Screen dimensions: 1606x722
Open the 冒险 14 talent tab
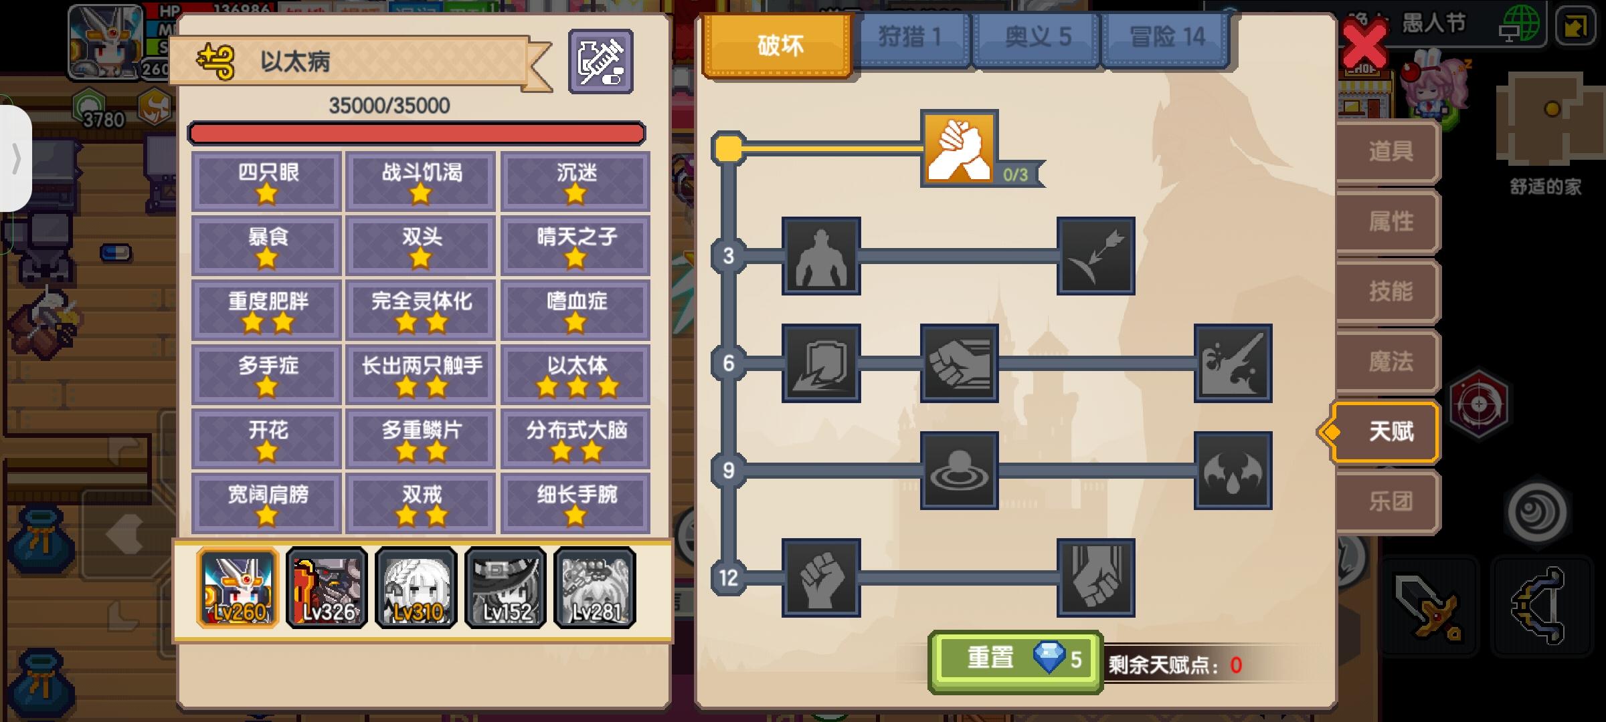pyautogui.click(x=1166, y=37)
